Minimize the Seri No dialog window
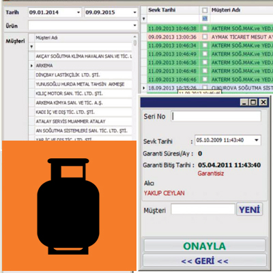The height and width of the screenshot is (273, 273). (244, 102)
